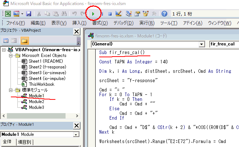Toggle Design Mode icon
This screenshot has height=147, width=239.
point(118,14)
